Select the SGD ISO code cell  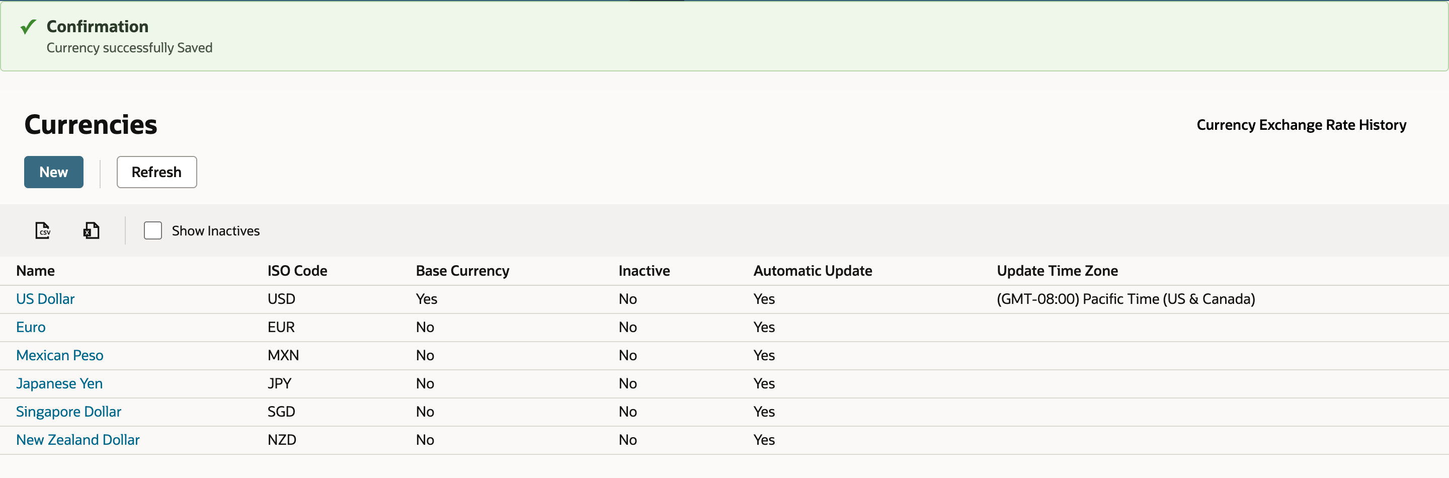click(x=281, y=412)
